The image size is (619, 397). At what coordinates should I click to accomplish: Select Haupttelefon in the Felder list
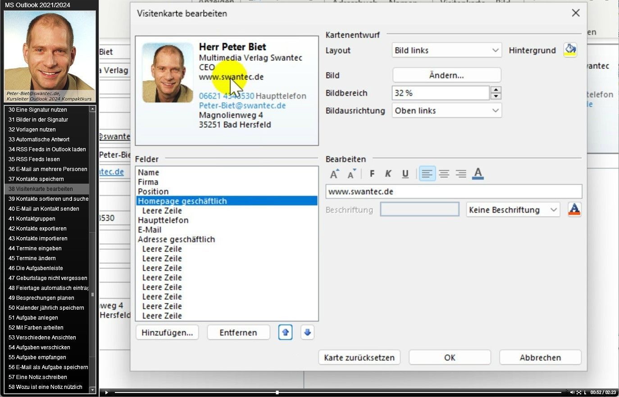click(163, 220)
